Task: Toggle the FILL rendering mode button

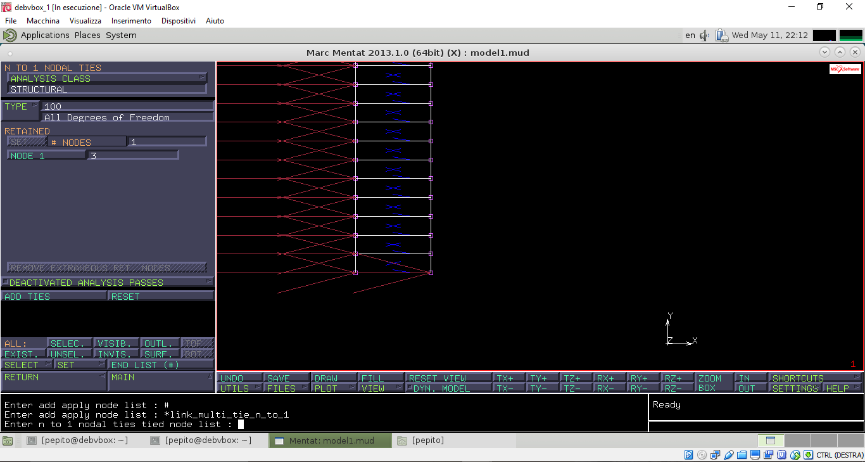Action: tap(380, 378)
